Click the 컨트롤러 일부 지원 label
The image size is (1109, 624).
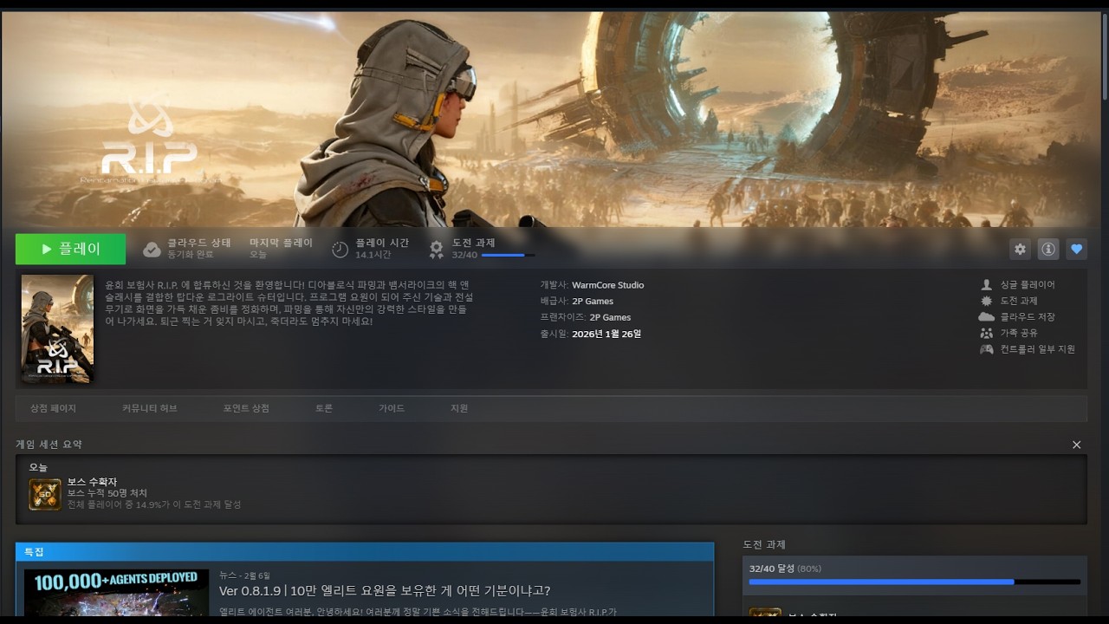1038,349
